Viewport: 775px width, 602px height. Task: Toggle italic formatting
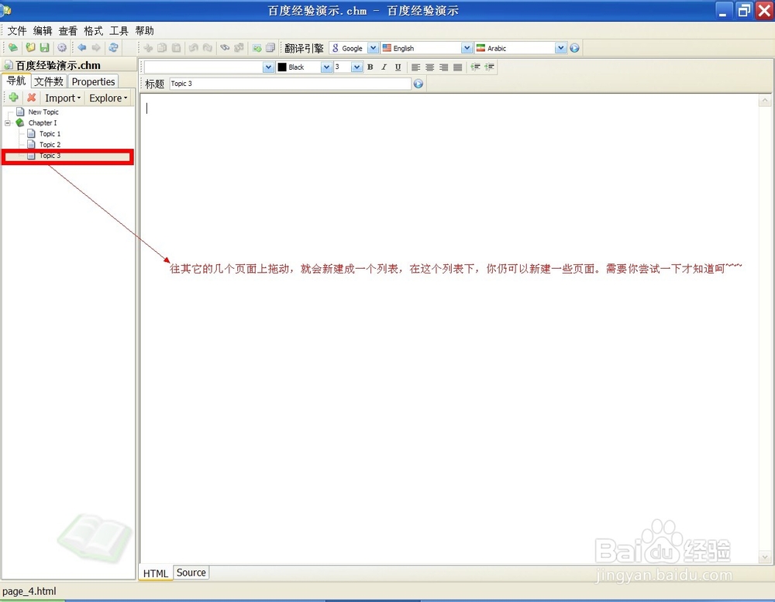(x=384, y=67)
